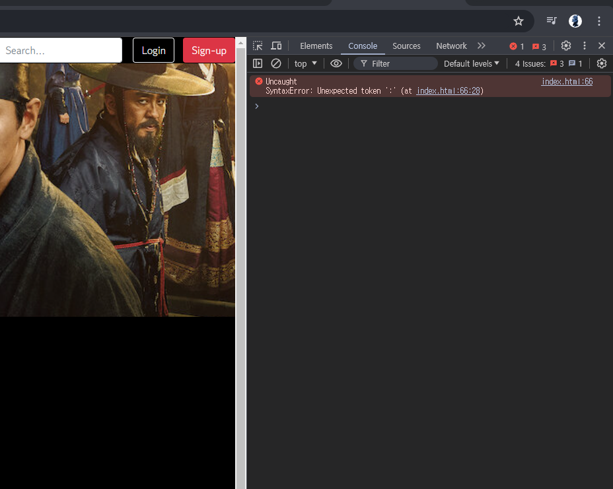613x489 pixels.
Task: Bookmark this page with the star icon
Action: click(519, 21)
